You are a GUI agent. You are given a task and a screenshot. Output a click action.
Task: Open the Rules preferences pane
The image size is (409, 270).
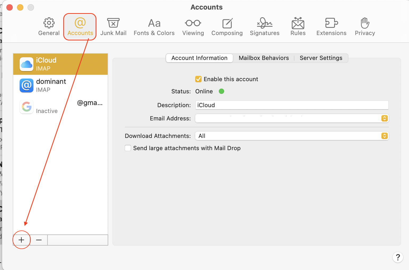tap(298, 27)
